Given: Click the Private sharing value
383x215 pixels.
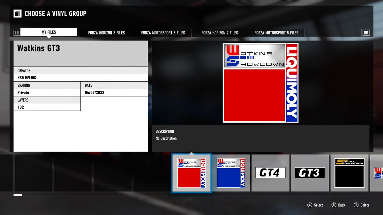Looking at the screenshot, I should [23, 93].
